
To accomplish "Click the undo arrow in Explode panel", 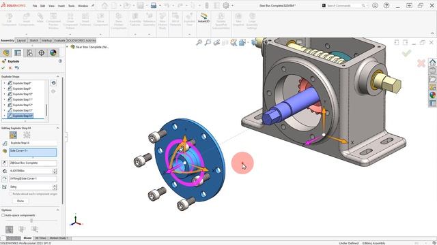I will (16, 68).
